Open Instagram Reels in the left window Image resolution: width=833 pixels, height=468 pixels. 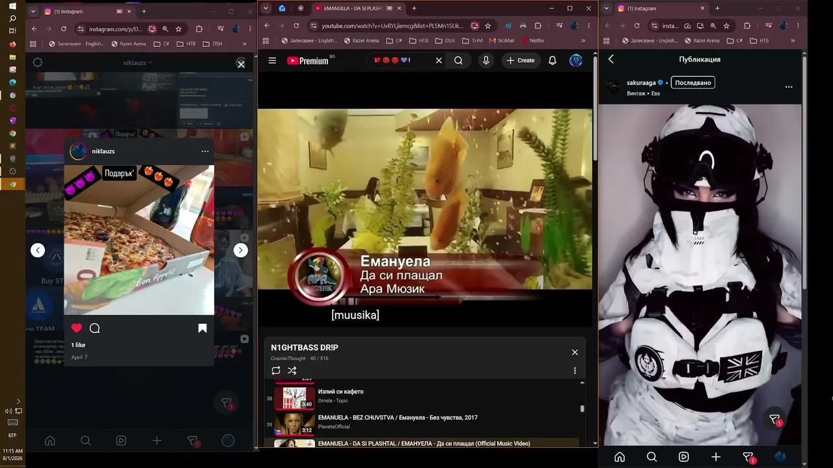click(121, 441)
